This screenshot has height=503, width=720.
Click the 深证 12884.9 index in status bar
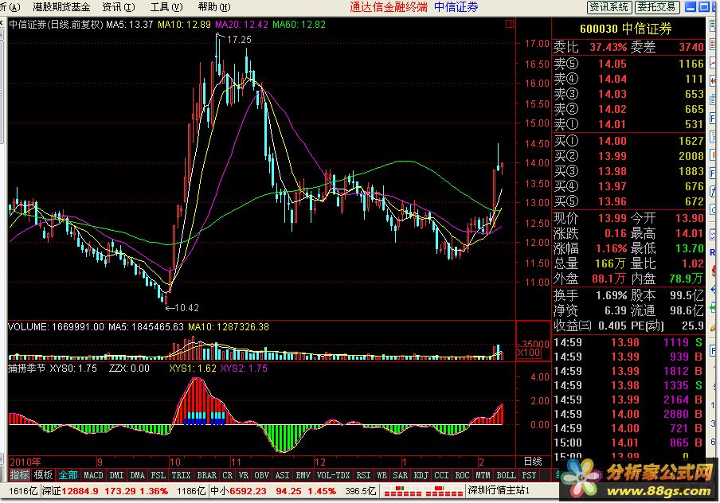69,491
